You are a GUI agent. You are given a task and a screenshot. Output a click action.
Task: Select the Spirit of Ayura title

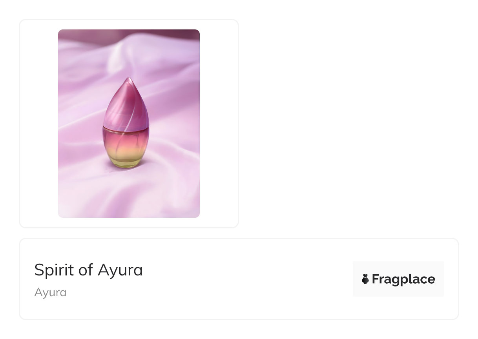tap(88, 270)
